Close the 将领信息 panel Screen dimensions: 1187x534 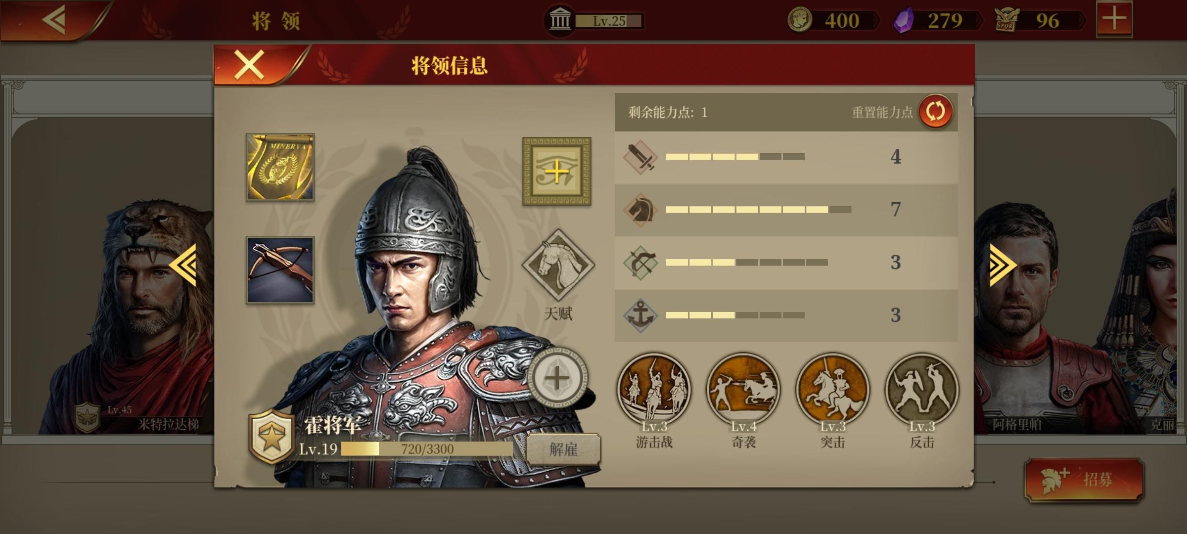249,65
